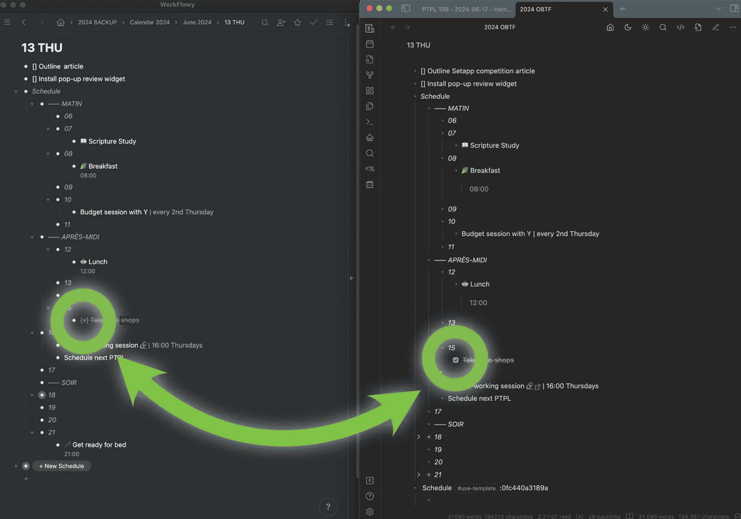Click the + New Schedule button
This screenshot has width=741, height=519.
point(61,466)
